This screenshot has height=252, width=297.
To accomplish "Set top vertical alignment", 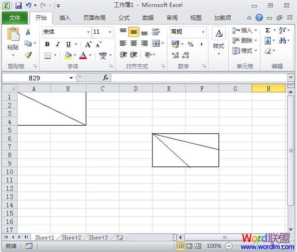I will coord(123,32).
